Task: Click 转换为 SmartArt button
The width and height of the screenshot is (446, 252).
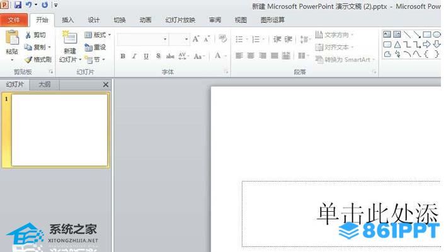Action: 345,60
